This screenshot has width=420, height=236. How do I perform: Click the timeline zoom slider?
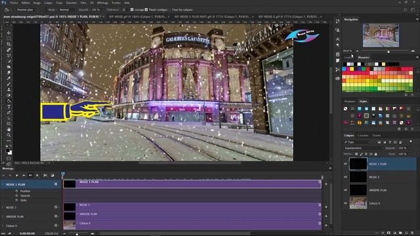[x=77, y=234]
